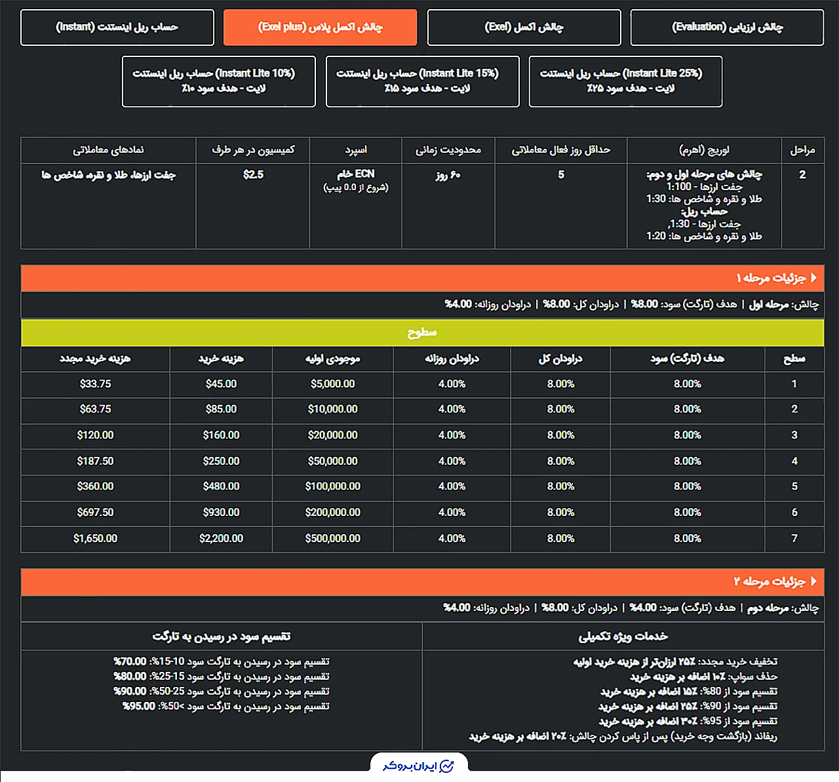The image size is (839, 782).
Task: Click the $930.00 purchase fee cell
Action: coord(221,513)
